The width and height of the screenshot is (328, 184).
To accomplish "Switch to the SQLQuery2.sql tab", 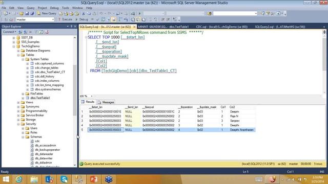I will 280,27.
